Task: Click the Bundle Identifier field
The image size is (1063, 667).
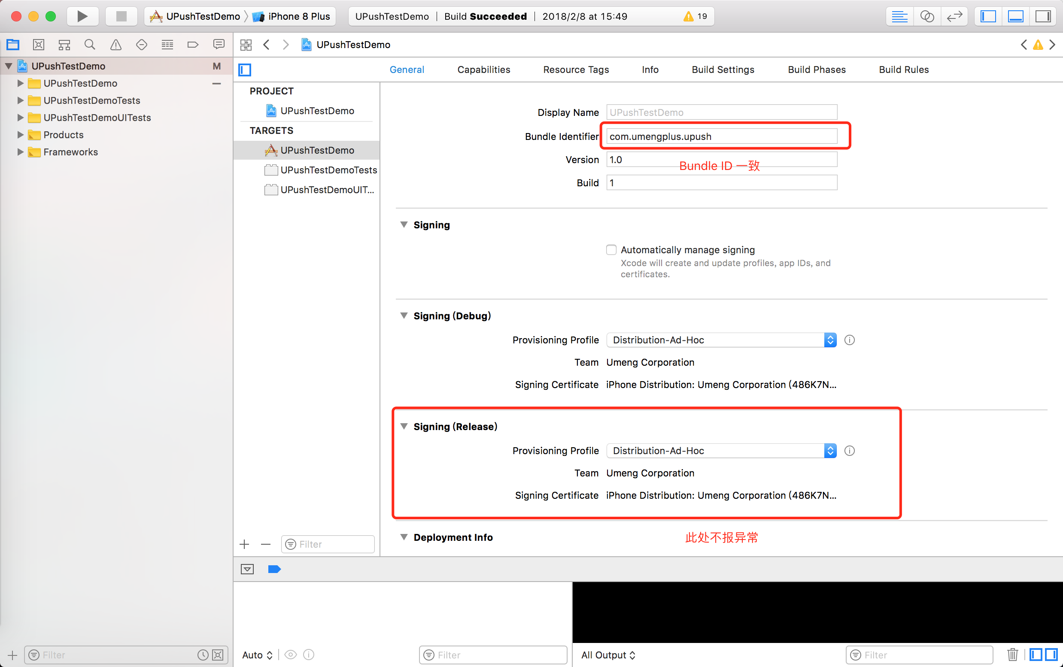Action: [x=721, y=136]
